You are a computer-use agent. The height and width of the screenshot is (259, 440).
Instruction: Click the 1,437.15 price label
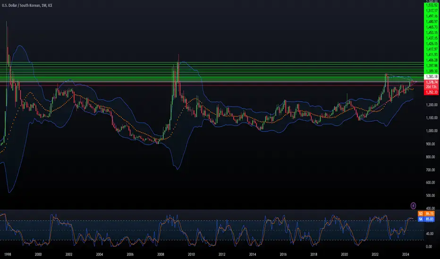coord(432,38)
